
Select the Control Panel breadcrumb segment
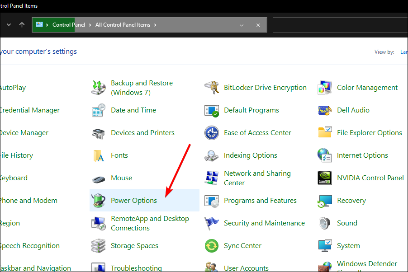pyautogui.click(x=68, y=25)
